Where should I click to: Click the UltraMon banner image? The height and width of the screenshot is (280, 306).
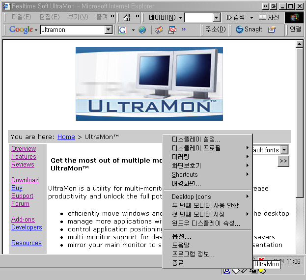click(x=149, y=84)
